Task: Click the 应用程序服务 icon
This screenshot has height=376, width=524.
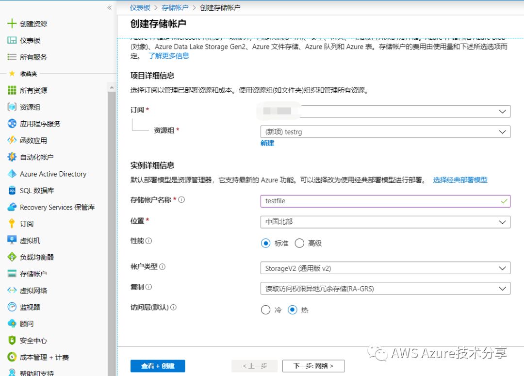Action: point(12,124)
